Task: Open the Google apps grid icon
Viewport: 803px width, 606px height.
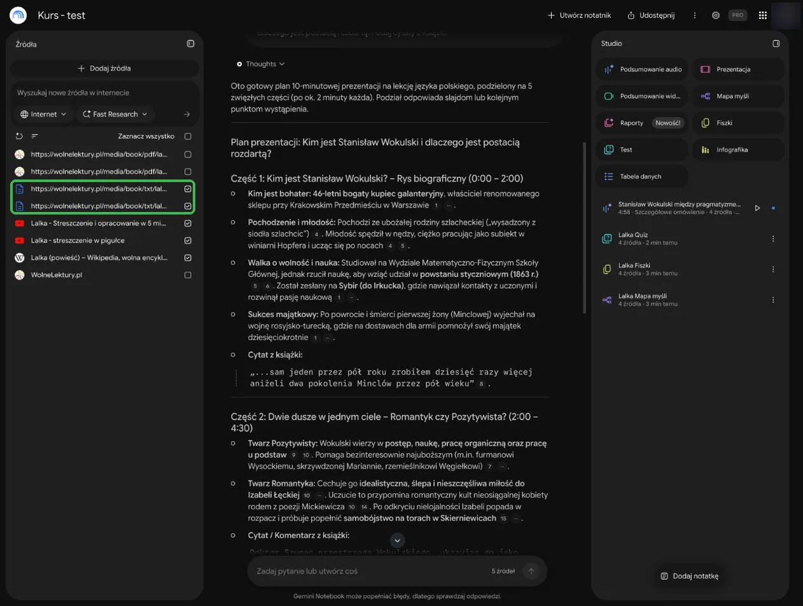Action: pos(763,15)
